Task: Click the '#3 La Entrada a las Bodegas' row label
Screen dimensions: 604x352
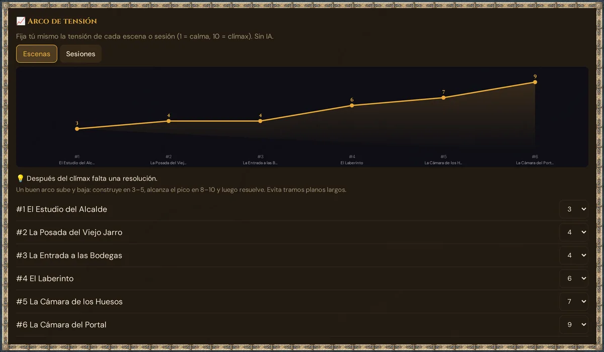Action: coord(69,255)
